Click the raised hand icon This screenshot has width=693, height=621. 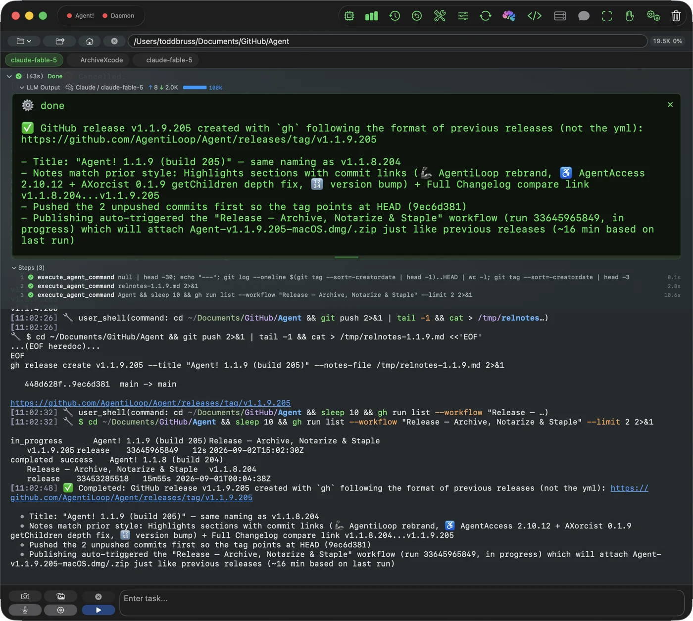630,16
